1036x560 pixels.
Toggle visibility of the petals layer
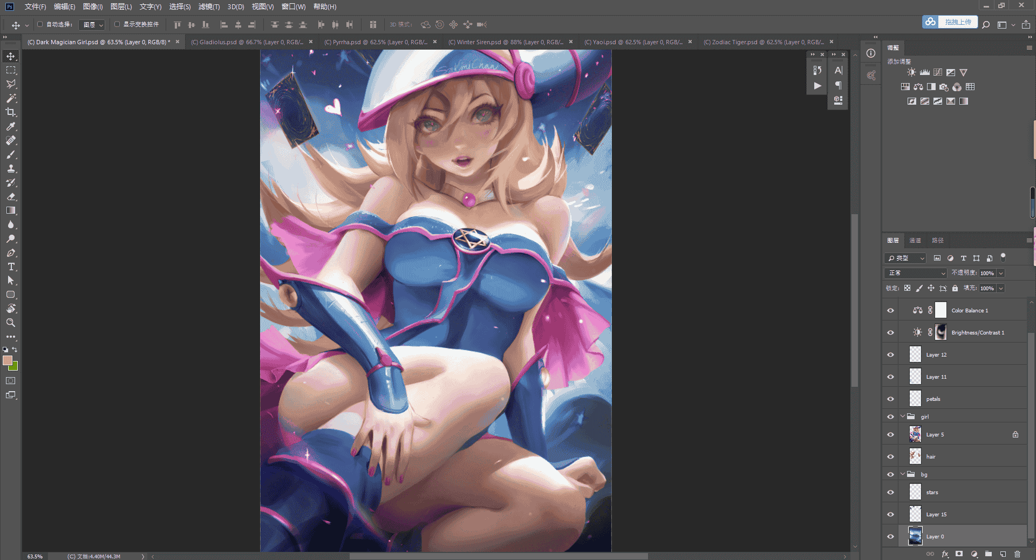click(890, 399)
